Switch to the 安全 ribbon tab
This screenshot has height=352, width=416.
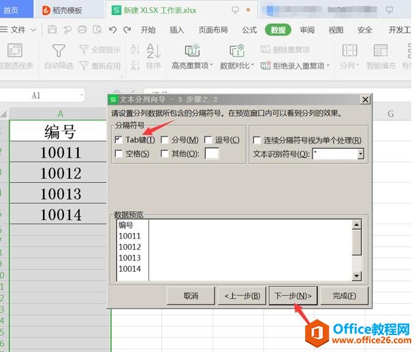365,30
